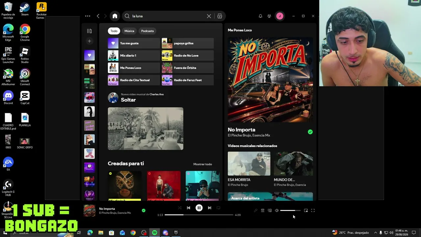Viewport: 421px width, 237px height.
Task: Open the 'Acerca del artista' card
Action: (x=270, y=197)
